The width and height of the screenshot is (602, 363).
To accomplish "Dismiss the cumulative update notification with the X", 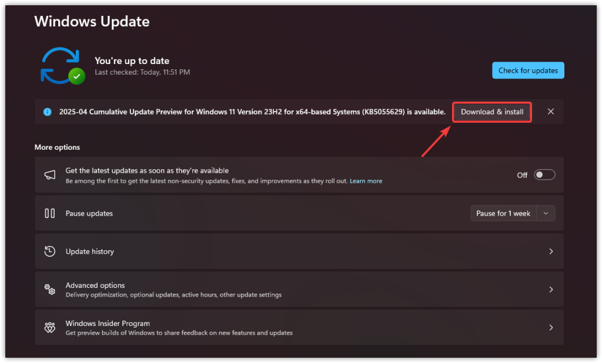I will click(550, 112).
